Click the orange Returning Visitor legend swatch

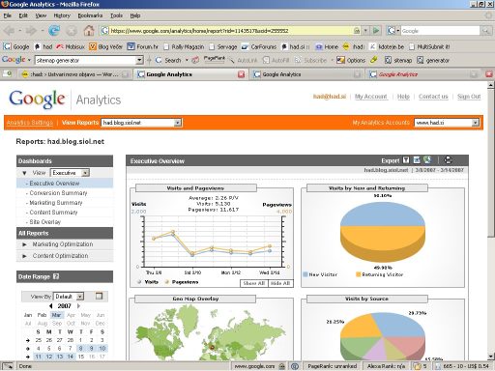[x=358, y=274]
